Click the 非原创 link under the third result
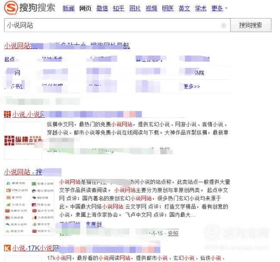Viewport: 280px width, 262px height. pyautogui.click(x=94, y=224)
